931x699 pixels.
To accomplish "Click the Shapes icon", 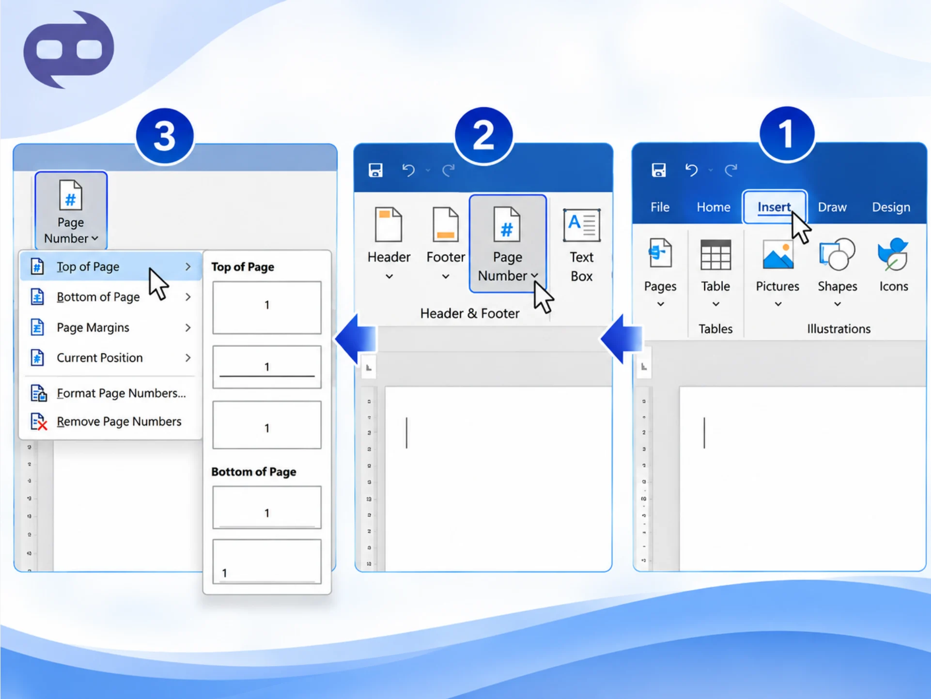I will (837, 254).
